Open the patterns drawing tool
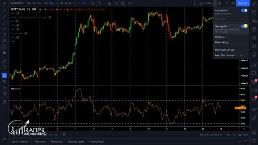The image size is (258, 145). (x=4, y=41)
